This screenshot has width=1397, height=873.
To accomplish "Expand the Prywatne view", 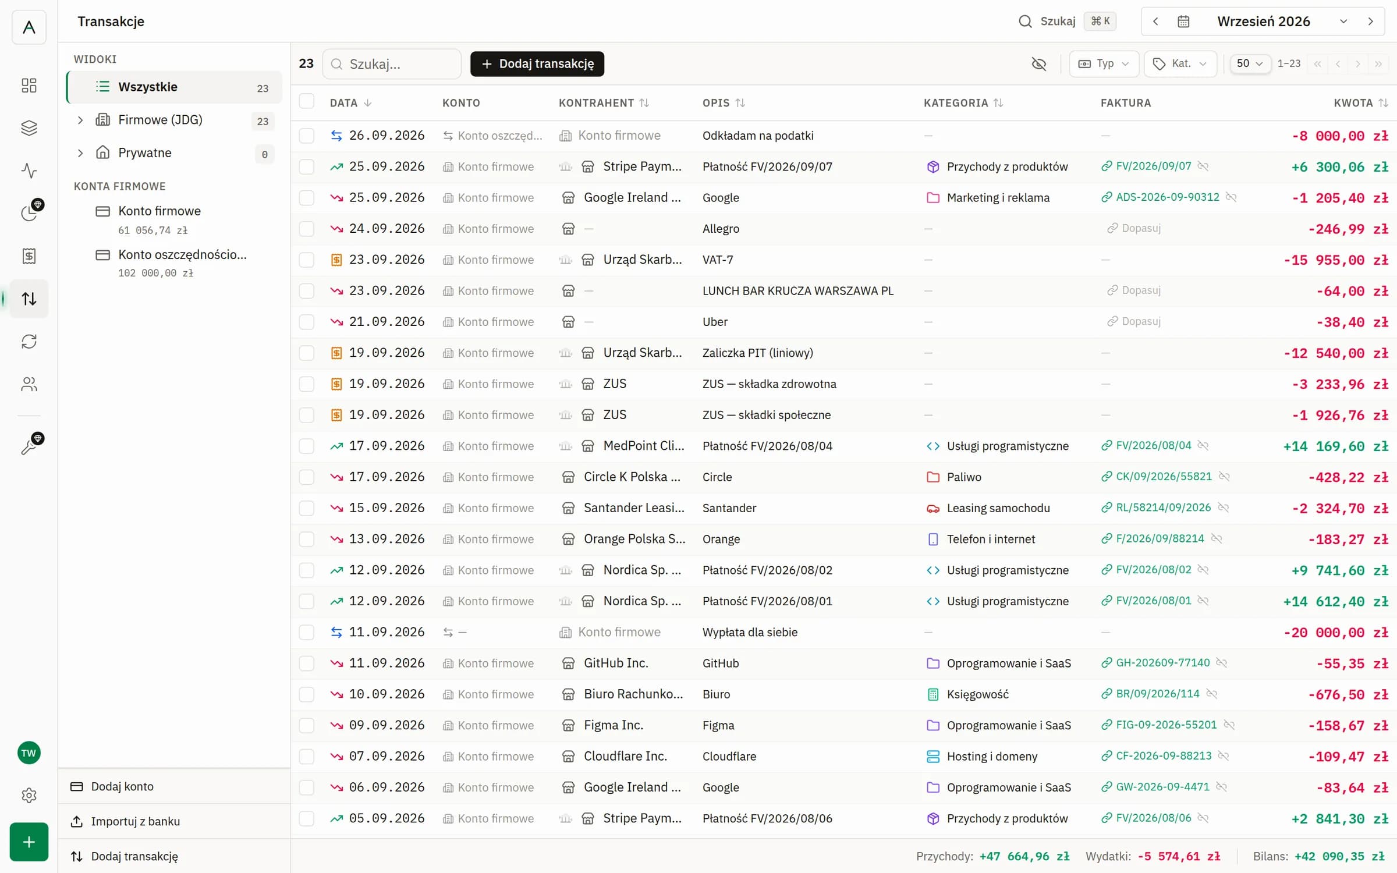I will pos(80,153).
